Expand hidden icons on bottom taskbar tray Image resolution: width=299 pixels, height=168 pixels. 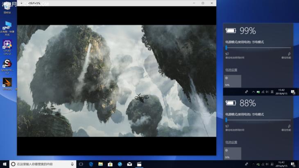point(254,164)
